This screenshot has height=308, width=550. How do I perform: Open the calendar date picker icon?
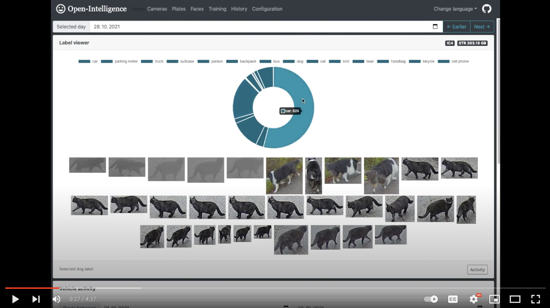click(435, 26)
